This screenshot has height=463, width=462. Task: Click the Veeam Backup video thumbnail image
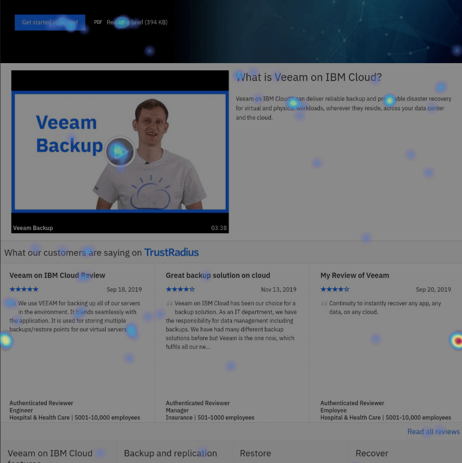coord(120,152)
